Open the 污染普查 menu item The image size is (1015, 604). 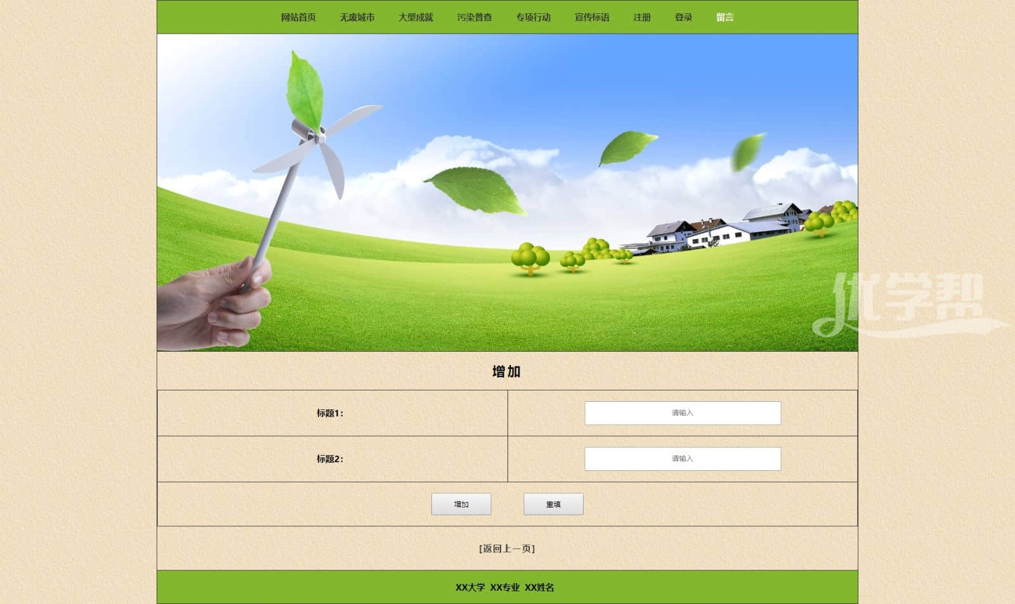(x=475, y=17)
